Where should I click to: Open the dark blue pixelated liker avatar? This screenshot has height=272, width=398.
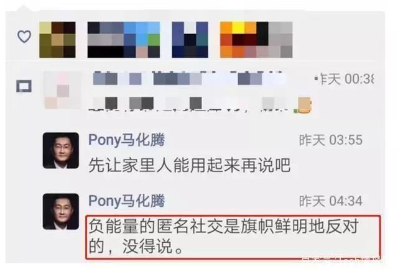(x=190, y=40)
